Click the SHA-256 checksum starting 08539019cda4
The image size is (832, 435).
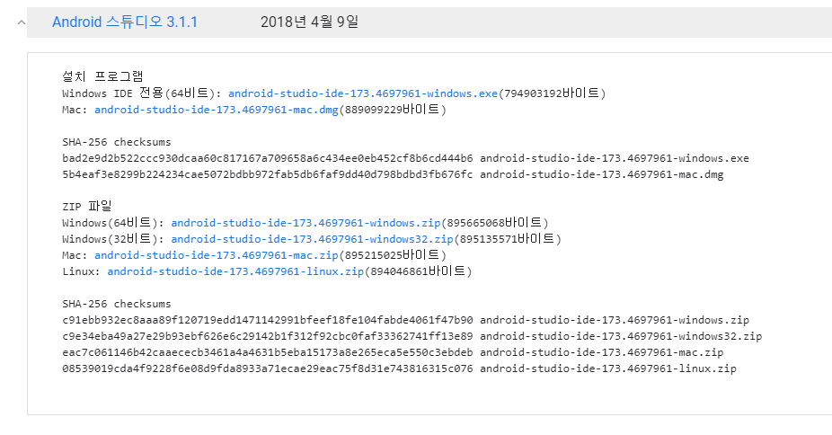pyautogui.click(x=268, y=368)
